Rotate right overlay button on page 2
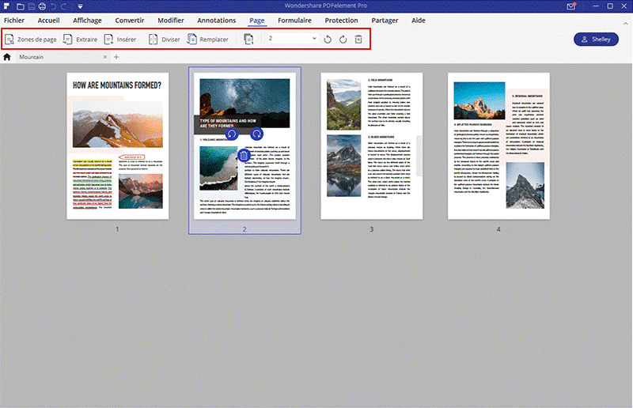This screenshot has height=408, width=633. point(256,134)
